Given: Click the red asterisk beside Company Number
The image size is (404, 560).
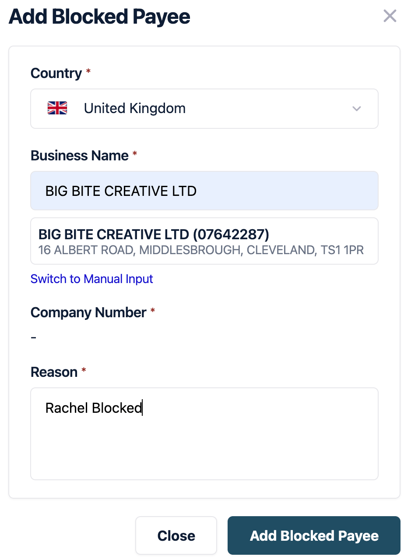Looking at the screenshot, I should [152, 311].
